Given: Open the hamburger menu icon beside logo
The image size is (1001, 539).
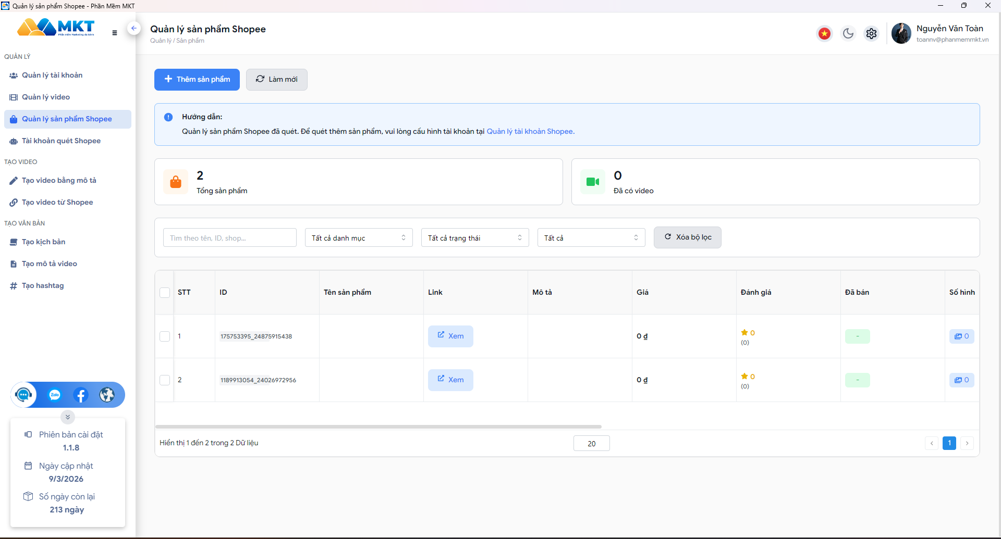Looking at the screenshot, I should click(x=115, y=33).
